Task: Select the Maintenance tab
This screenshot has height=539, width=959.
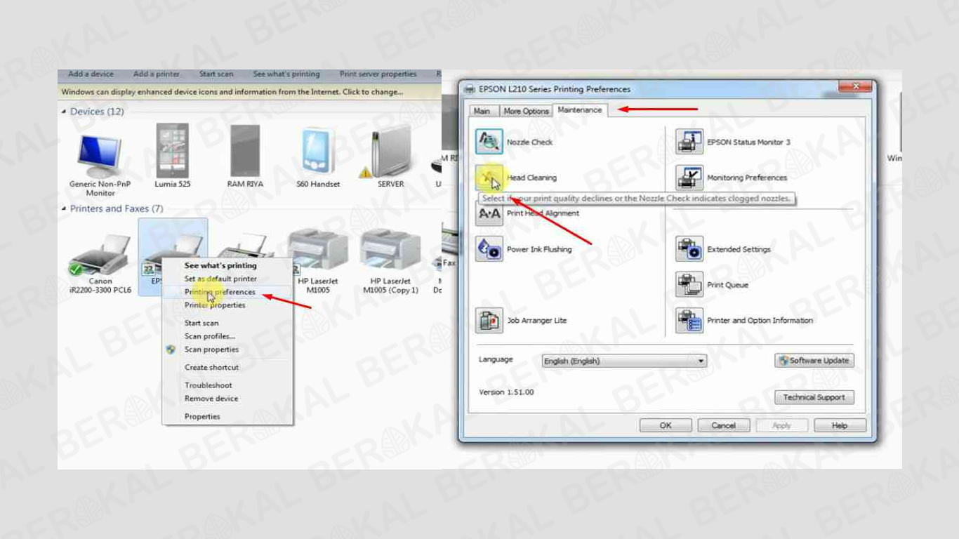Action: pyautogui.click(x=580, y=109)
